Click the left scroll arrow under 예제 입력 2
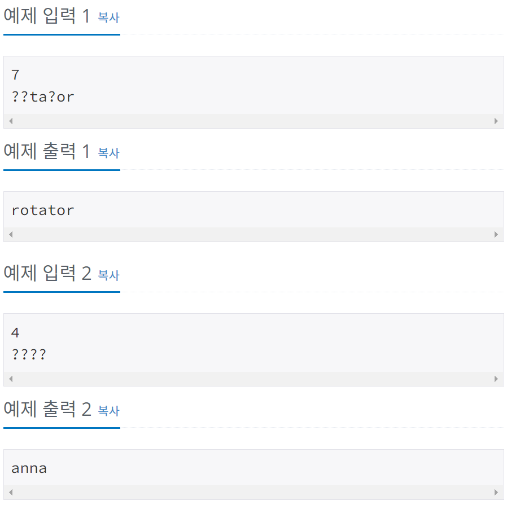This screenshot has width=507, height=505. [10, 379]
